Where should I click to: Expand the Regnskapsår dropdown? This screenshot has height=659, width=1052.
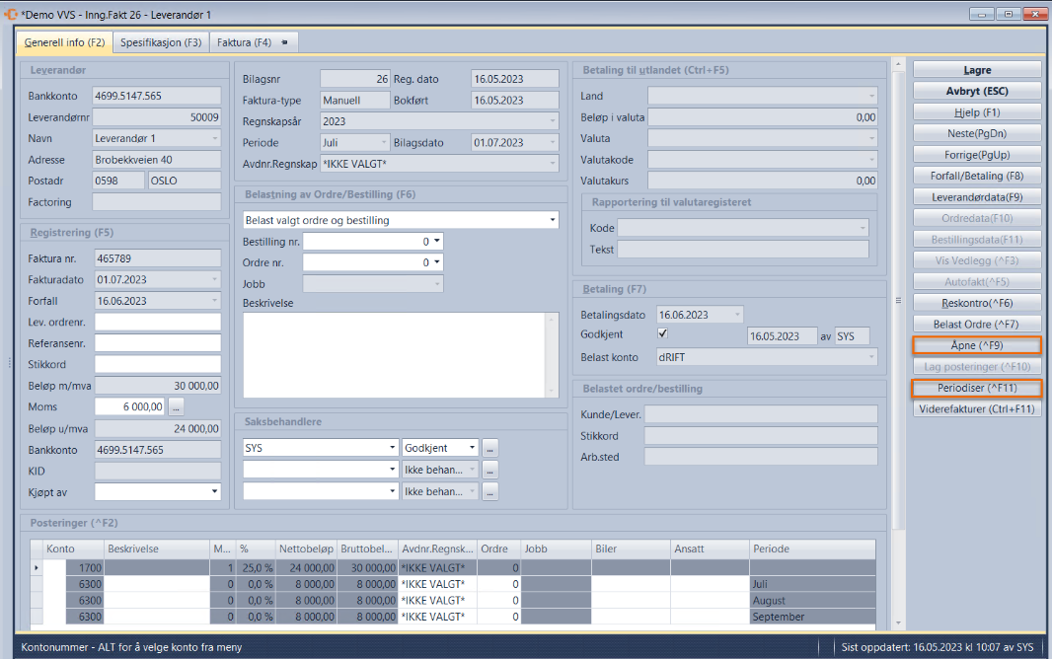tap(553, 121)
